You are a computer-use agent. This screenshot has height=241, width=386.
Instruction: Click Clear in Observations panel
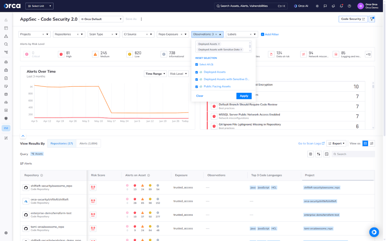pos(200,96)
